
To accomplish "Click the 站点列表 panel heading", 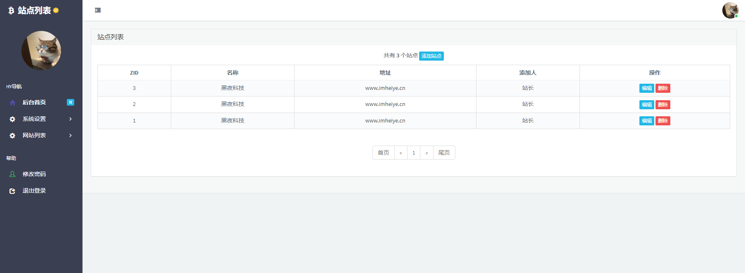I will (111, 37).
